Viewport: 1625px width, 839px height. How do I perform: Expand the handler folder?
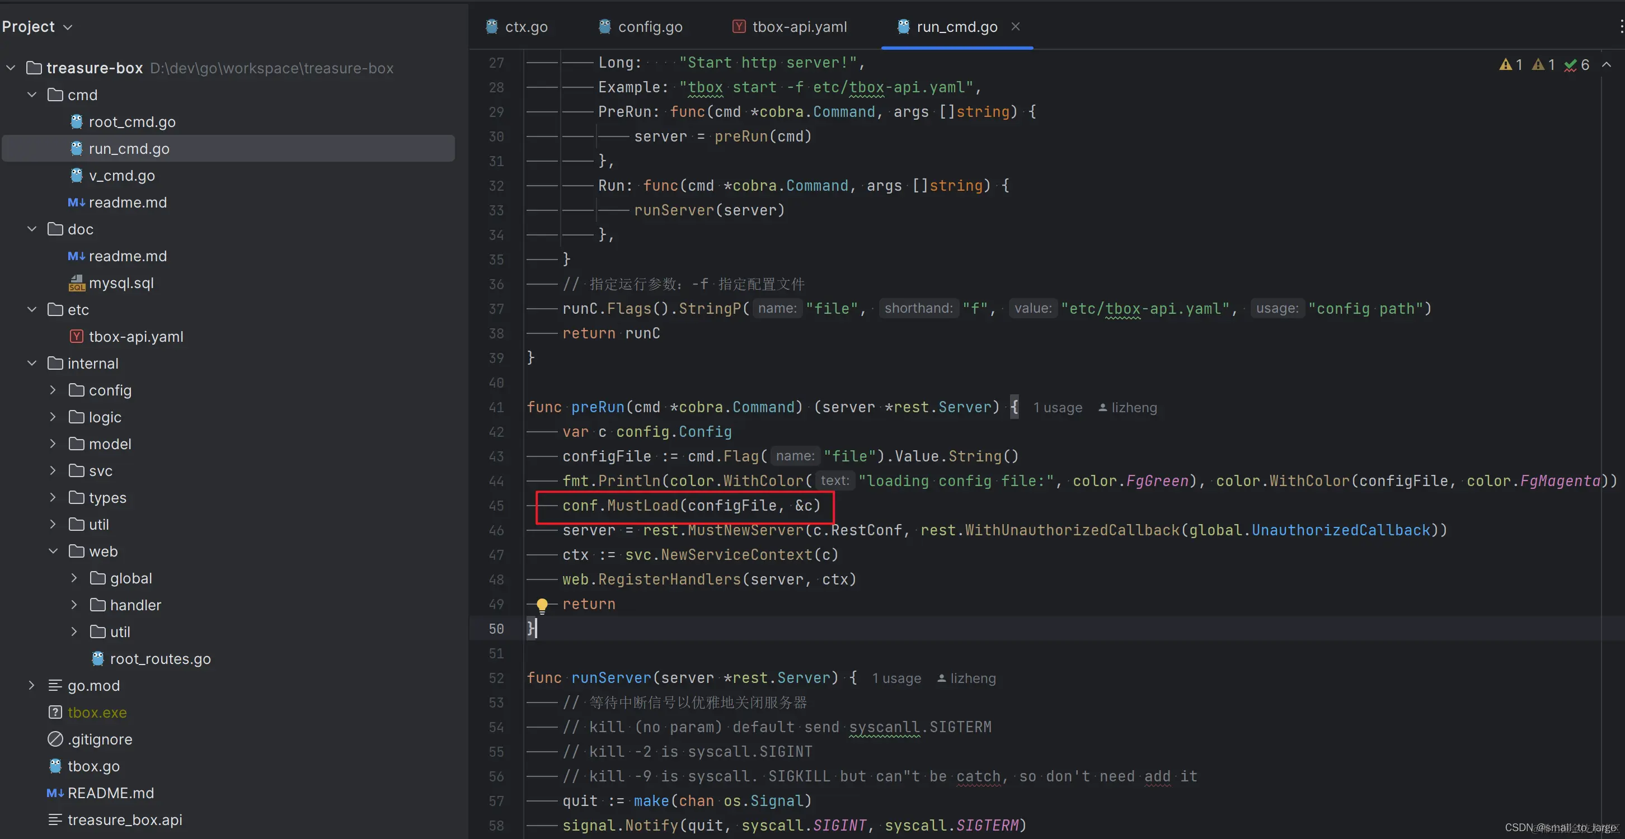pos(74,605)
